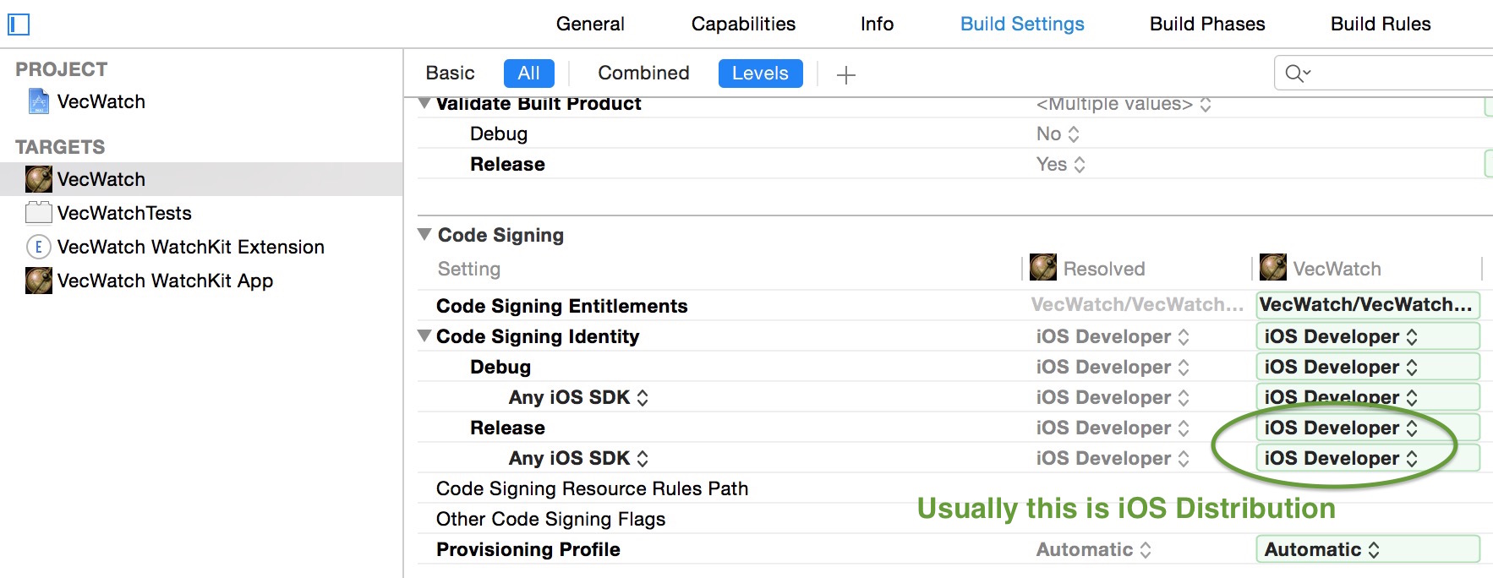Screen dimensions: 1493x578
Task: Select Code Signing Resource Rules Path row
Action: (x=592, y=488)
